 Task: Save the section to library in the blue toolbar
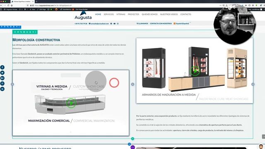(11, 26)
